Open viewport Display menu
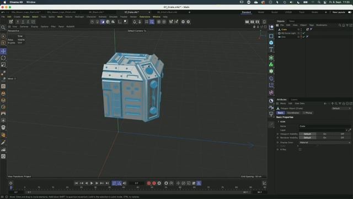The image size is (353, 199). (34, 27)
